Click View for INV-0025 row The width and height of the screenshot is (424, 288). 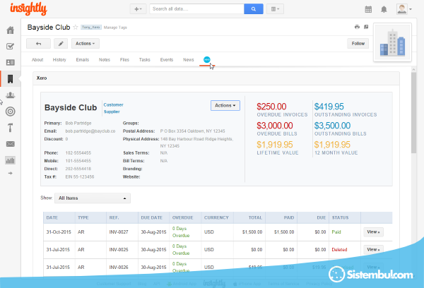click(373, 250)
